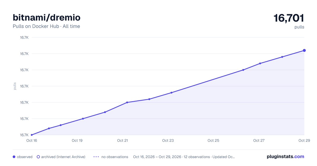Click the 'Oct 16' x-axis label
The image size is (317, 166).
(32, 140)
